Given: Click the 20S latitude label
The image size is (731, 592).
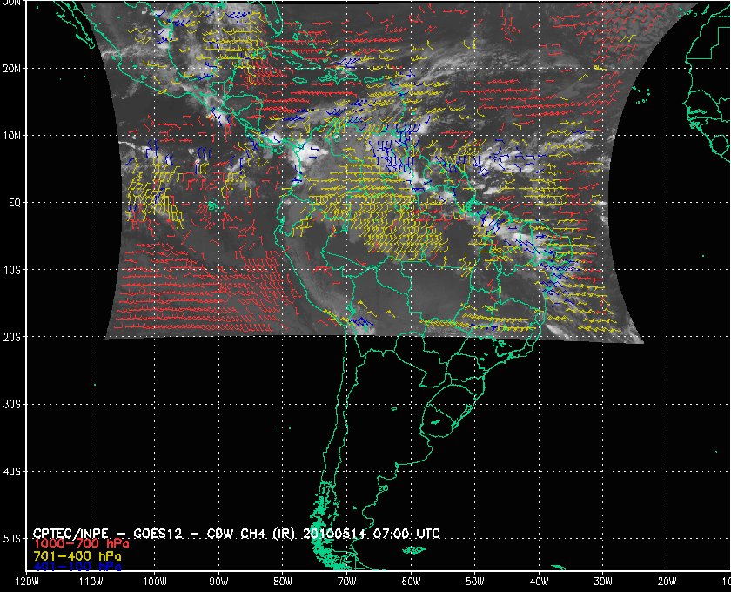Looking at the screenshot, I should pos(11,337).
